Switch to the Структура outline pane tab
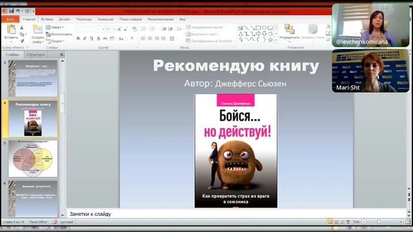 point(35,54)
